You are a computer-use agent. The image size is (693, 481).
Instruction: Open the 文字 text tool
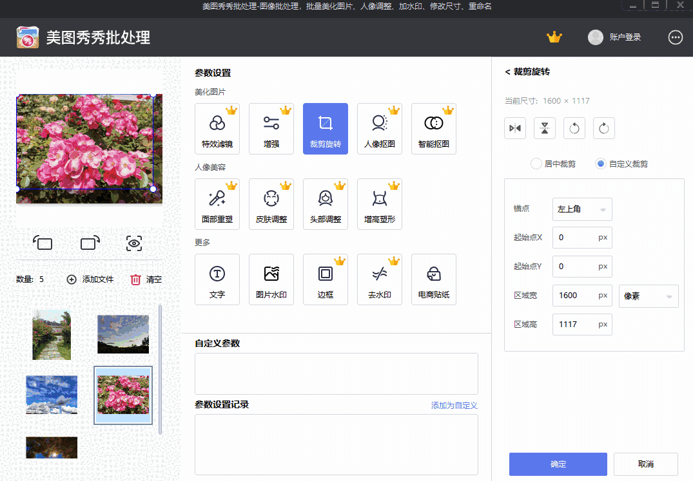[217, 279]
